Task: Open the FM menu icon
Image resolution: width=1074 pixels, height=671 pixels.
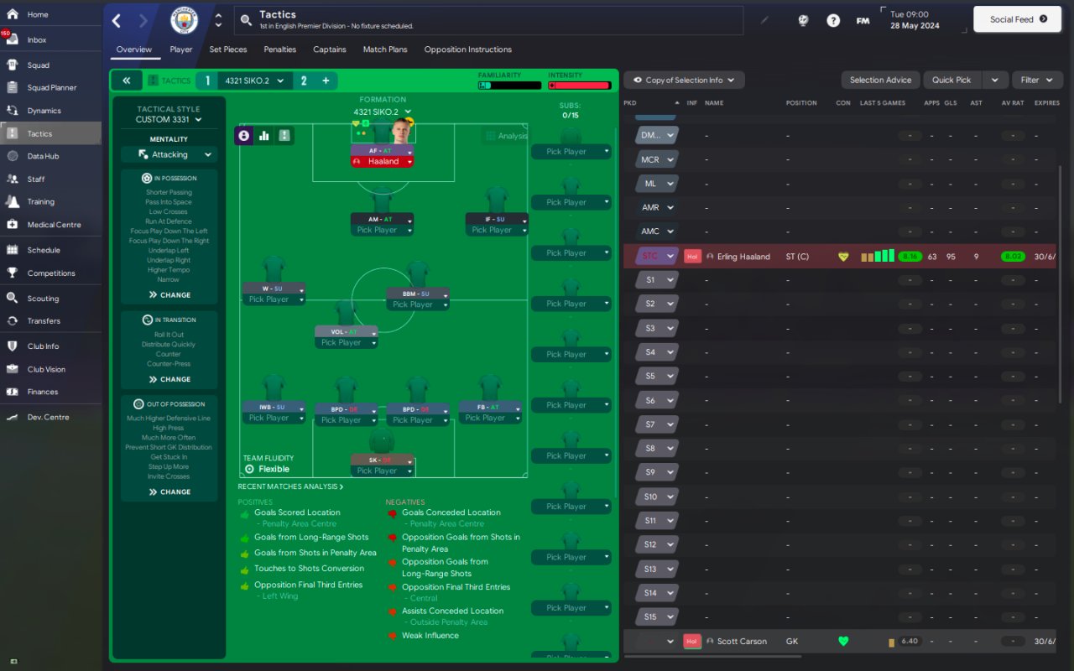Action: pyautogui.click(x=863, y=20)
